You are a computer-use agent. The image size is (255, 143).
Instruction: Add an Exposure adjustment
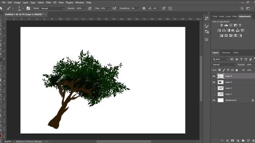click(235, 25)
